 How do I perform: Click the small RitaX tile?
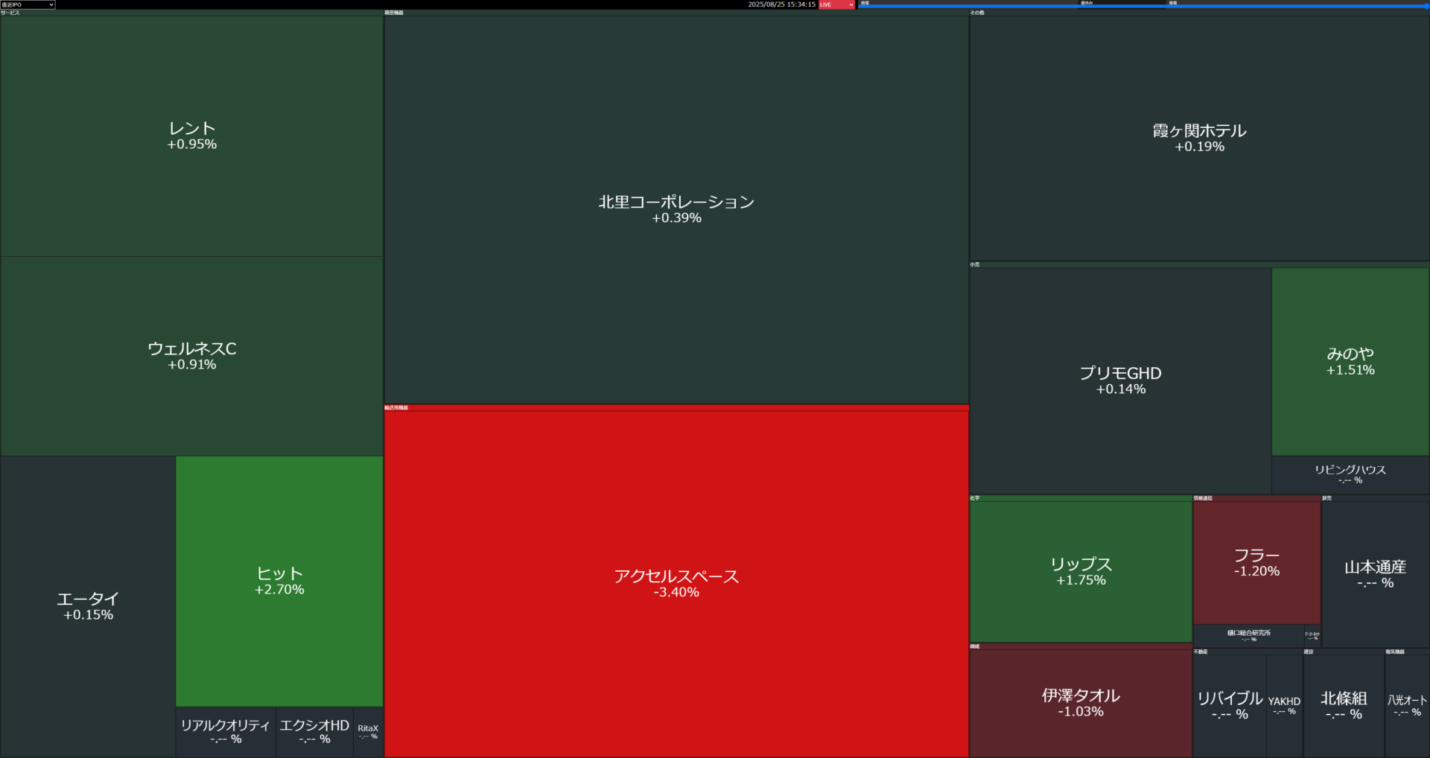click(x=368, y=731)
